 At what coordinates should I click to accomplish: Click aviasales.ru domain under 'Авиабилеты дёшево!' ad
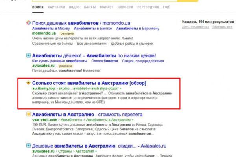click(43, 66)
